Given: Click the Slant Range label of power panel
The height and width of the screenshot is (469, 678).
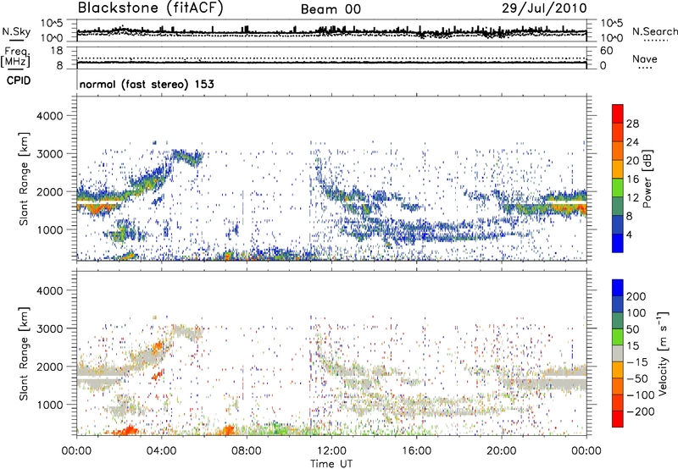Looking at the screenshot, I should [x=24, y=179].
